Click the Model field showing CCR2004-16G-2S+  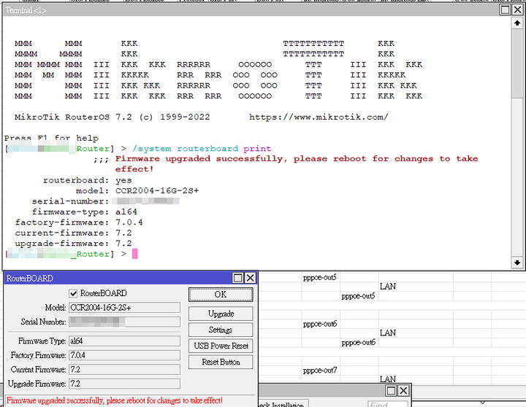[124, 308]
